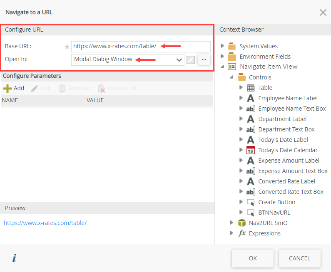Click the BTNNavURL button icon
Image resolution: width=331 pixels, height=272 pixels.
tap(251, 213)
